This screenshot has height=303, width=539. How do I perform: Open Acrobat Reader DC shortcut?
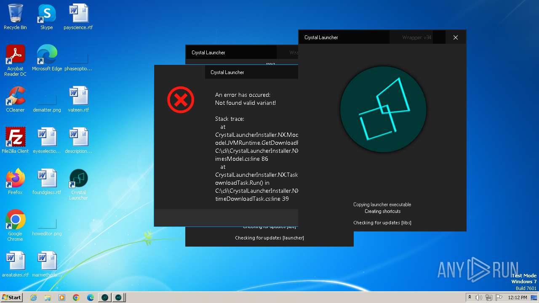pos(15,61)
